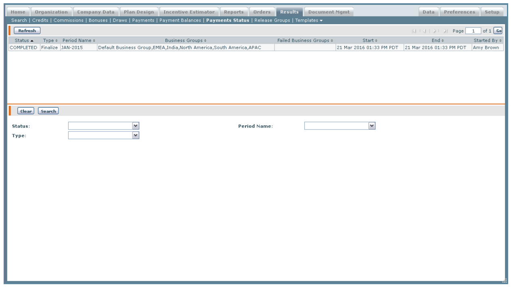Switch to the Plan Design tab

[139, 12]
